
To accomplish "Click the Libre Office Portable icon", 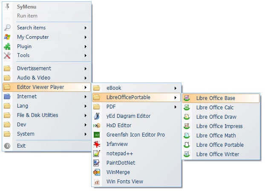I will click(x=187, y=145).
